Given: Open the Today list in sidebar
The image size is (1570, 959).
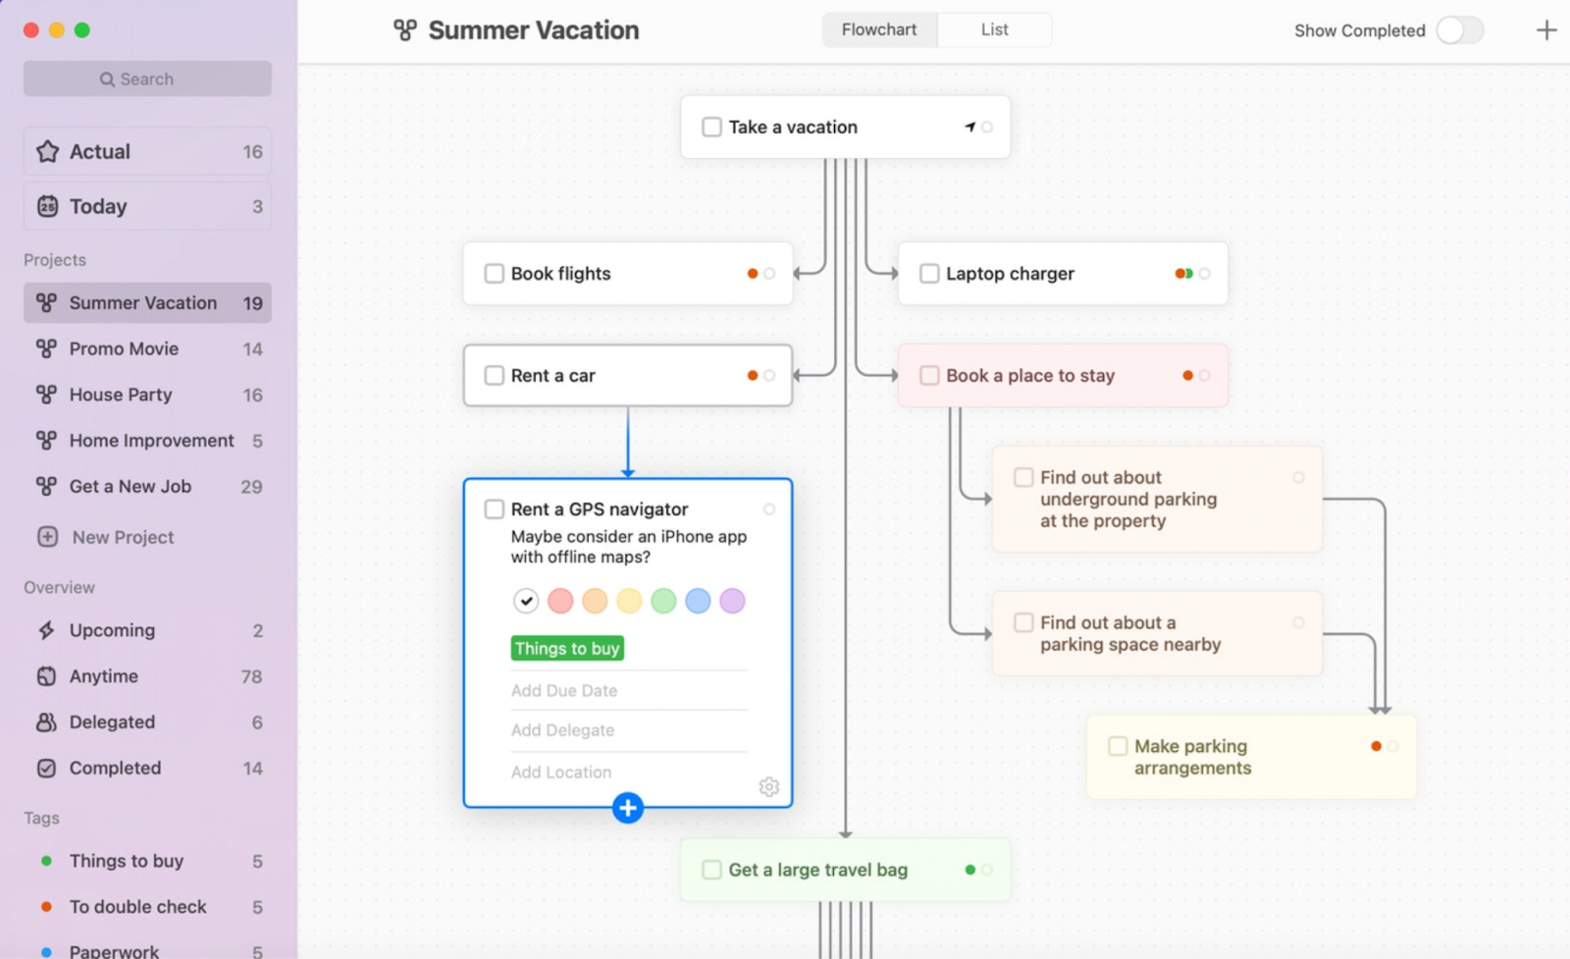Looking at the screenshot, I should tap(147, 206).
